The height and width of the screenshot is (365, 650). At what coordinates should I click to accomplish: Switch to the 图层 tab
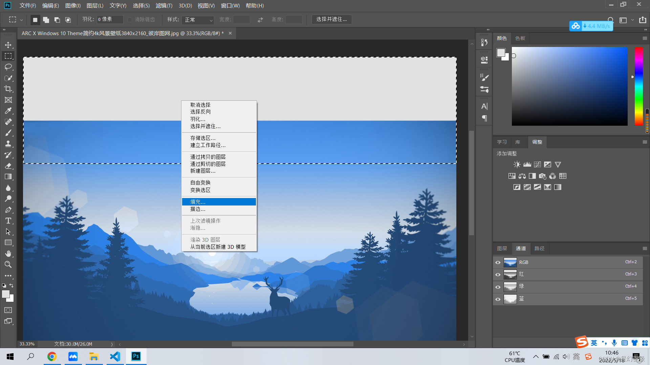(x=502, y=248)
